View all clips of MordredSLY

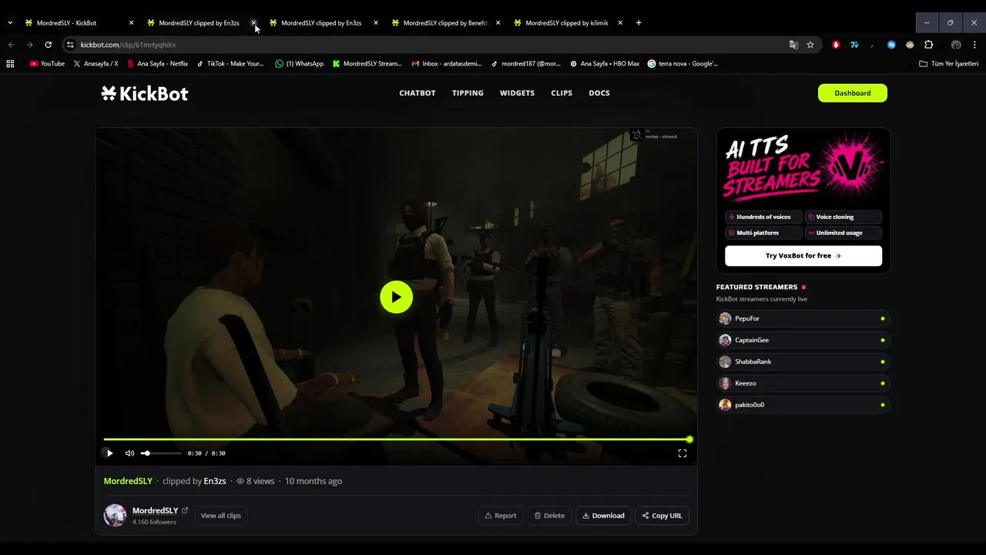coord(221,516)
